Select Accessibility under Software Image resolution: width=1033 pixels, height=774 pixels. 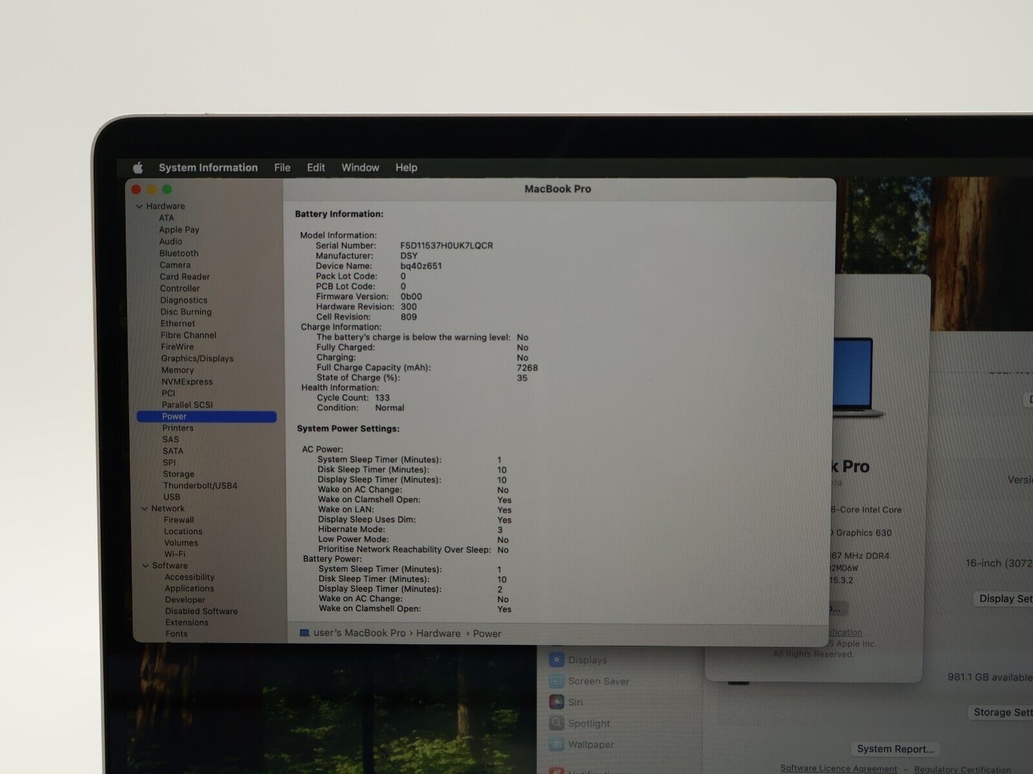[190, 577]
